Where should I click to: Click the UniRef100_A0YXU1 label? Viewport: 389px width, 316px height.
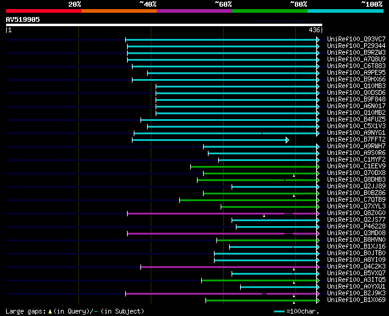click(356, 287)
